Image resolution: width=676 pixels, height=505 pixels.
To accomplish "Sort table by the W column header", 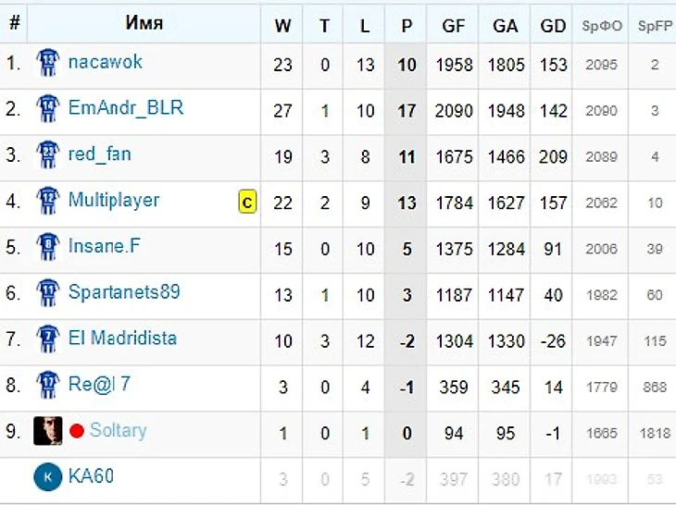I will (x=282, y=26).
